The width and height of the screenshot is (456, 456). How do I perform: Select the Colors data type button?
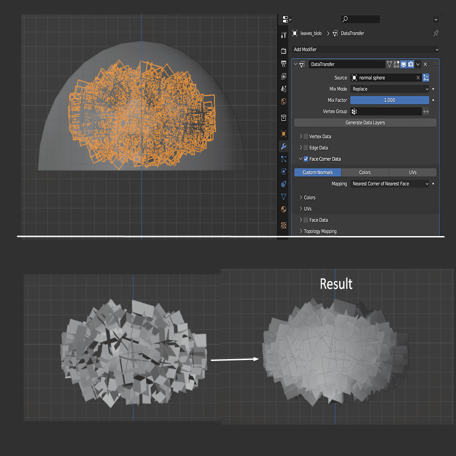365,173
